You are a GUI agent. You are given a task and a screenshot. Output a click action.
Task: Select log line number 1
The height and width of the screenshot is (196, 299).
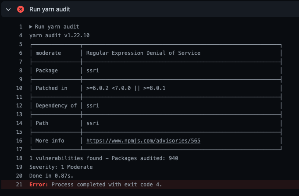(21, 27)
